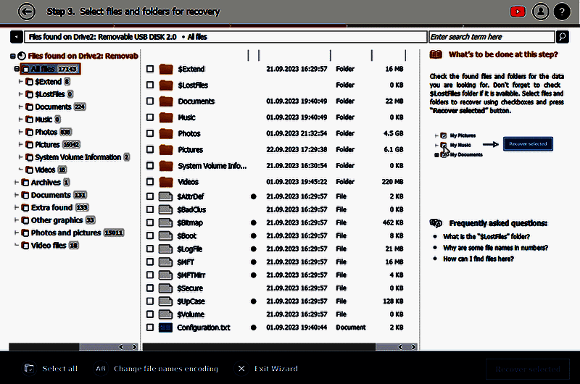Open 'What is the $LostFiles folder?' question

(x=486, y=237)
